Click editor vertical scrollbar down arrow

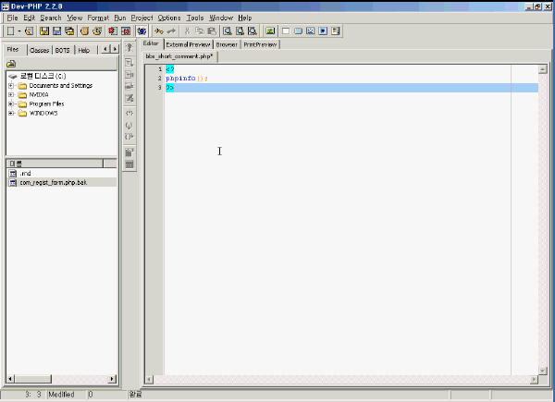543,371
